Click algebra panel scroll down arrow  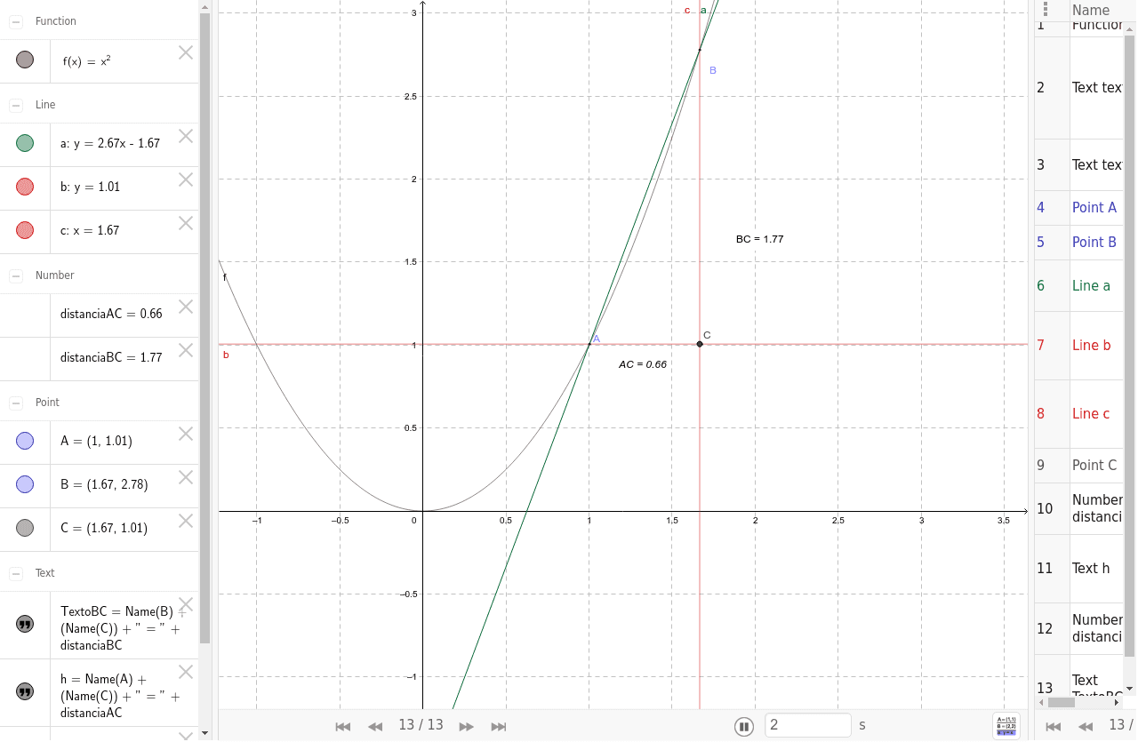[x=205, y=733]
